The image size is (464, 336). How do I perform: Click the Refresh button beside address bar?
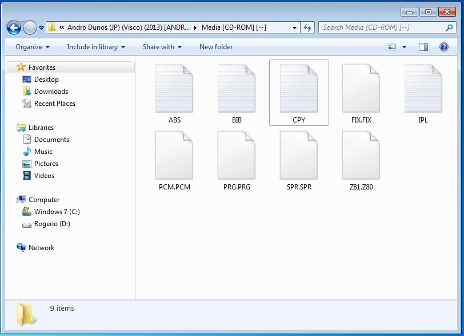pyautogui.click(x=308, y=27)
